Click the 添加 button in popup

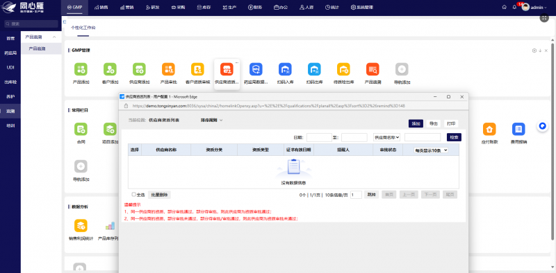click(416, 123)
